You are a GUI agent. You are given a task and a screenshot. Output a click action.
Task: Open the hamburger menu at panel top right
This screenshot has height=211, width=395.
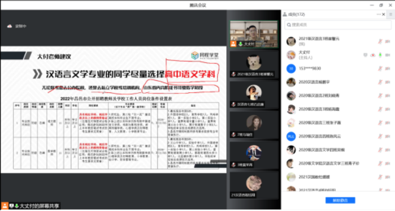pos(390,14)
